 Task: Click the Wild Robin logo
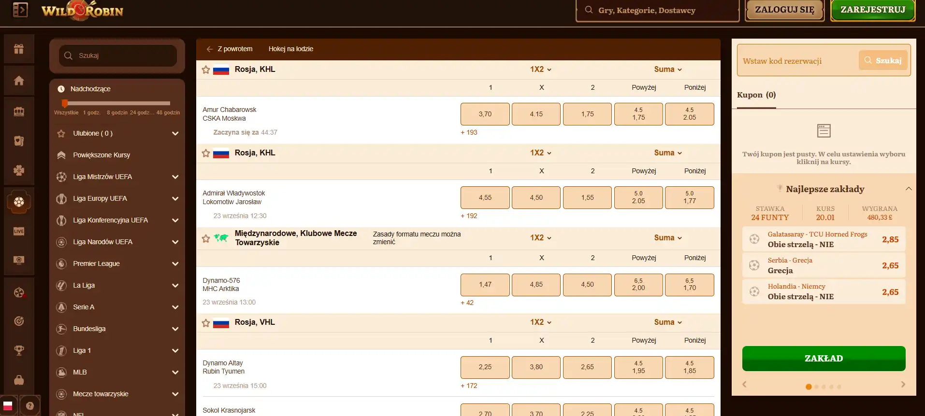[x=82, y=11]
